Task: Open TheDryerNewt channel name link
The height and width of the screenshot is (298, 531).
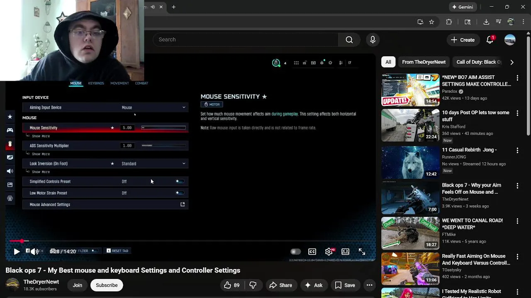Action: coord(41,282)
